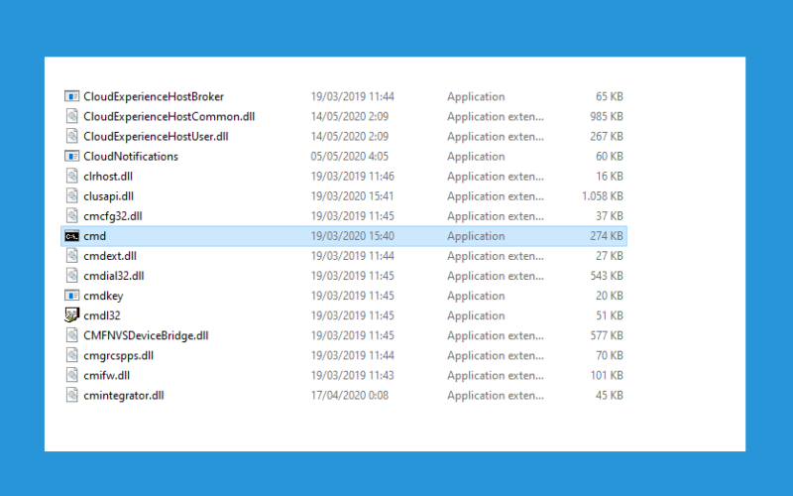Select the cmdext.dll file name

(110, 256)
